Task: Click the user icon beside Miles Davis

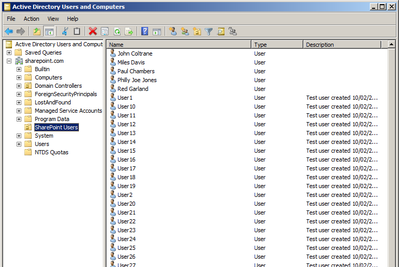Action: pos(113,62)
